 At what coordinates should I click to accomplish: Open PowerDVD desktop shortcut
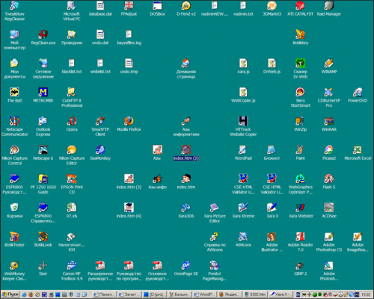coord(358,92)
